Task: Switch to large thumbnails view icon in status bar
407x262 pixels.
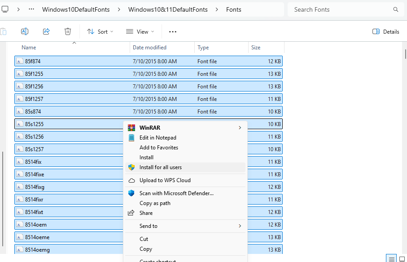Action: click(x=402, y=258)
